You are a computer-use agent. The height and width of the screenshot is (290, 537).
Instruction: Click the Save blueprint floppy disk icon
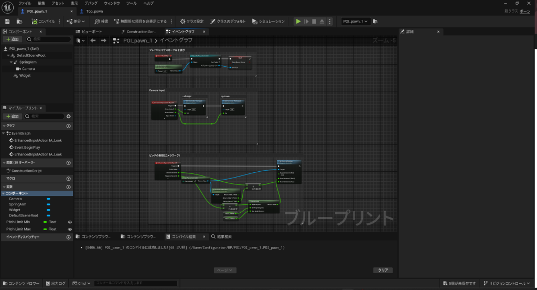[7, 22]
